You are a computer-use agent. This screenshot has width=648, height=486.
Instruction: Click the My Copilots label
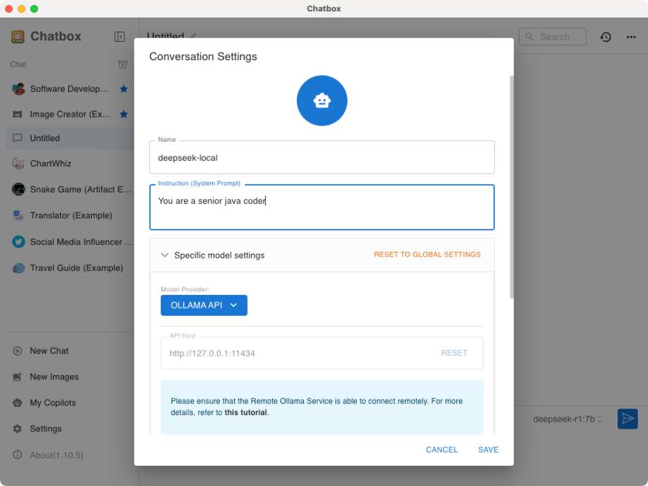pyautogui.click(x=53, y=403)
